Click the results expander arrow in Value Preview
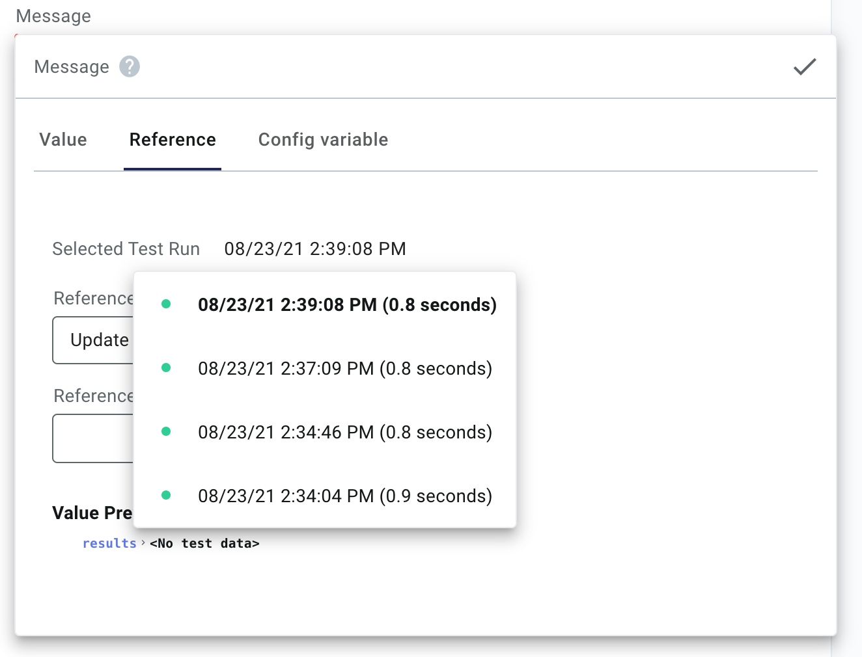The width and height of the screenshot is (862, 657). tap(143, 543)
